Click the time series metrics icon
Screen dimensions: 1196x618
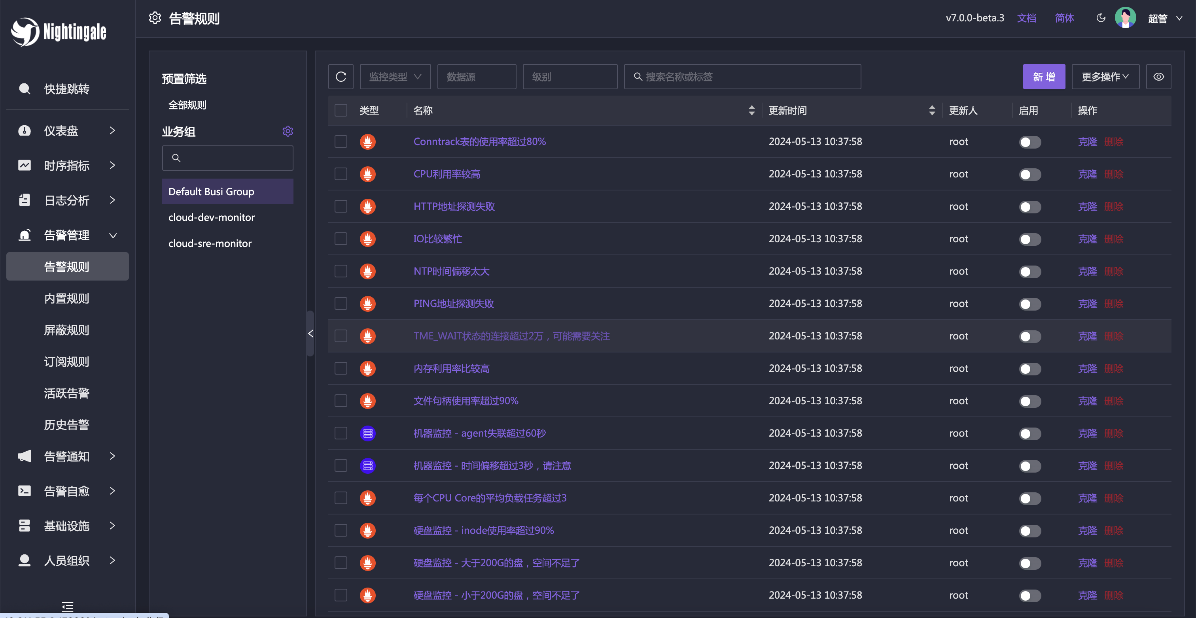[x=24, y=165]
